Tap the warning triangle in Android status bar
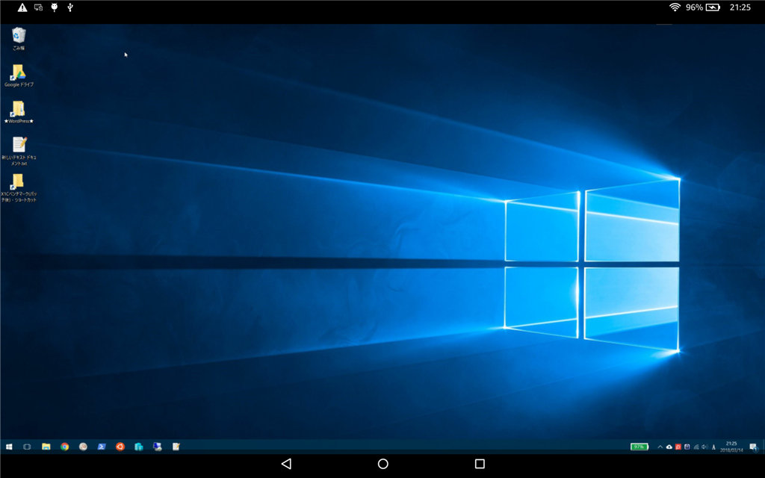This screenshot has width=765, height=478. [x=22, y=7]
